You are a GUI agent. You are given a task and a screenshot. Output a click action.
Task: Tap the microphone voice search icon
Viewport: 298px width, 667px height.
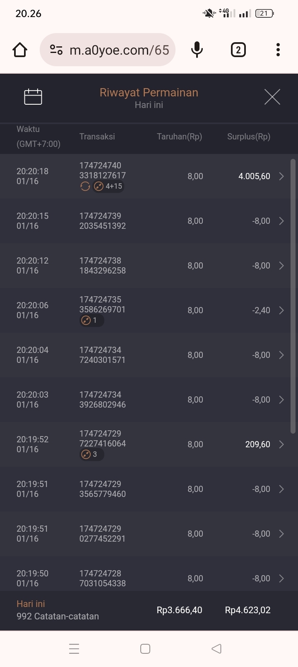(x=197, y=50)
